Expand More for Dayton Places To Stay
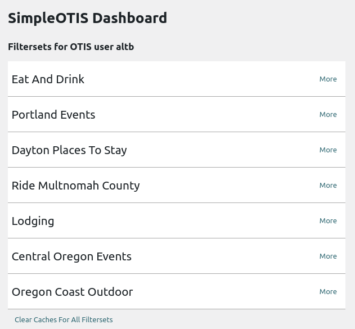The image size is (355, 329). pos(328,150)
